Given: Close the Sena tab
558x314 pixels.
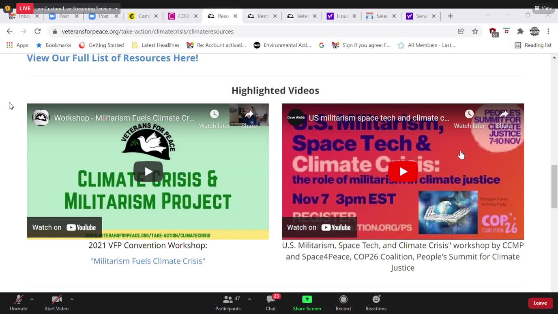Looking at the screenshot, I should point(434,16).
